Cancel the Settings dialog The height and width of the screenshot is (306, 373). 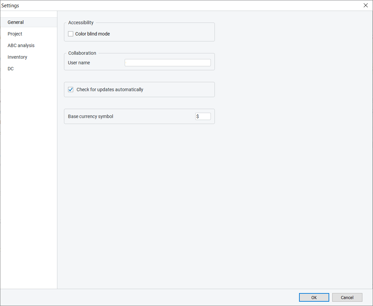coord(347,297)
